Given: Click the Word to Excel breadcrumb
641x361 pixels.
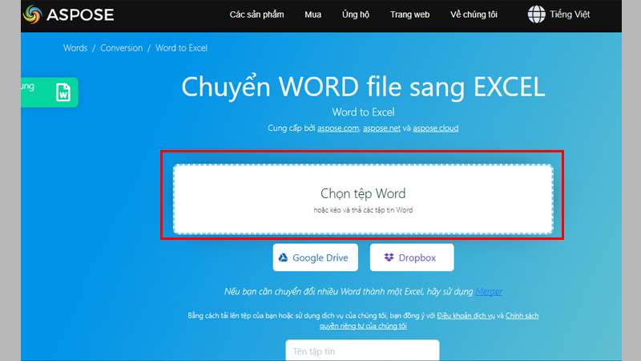Looking at the screenshot, I should point(182,48).
